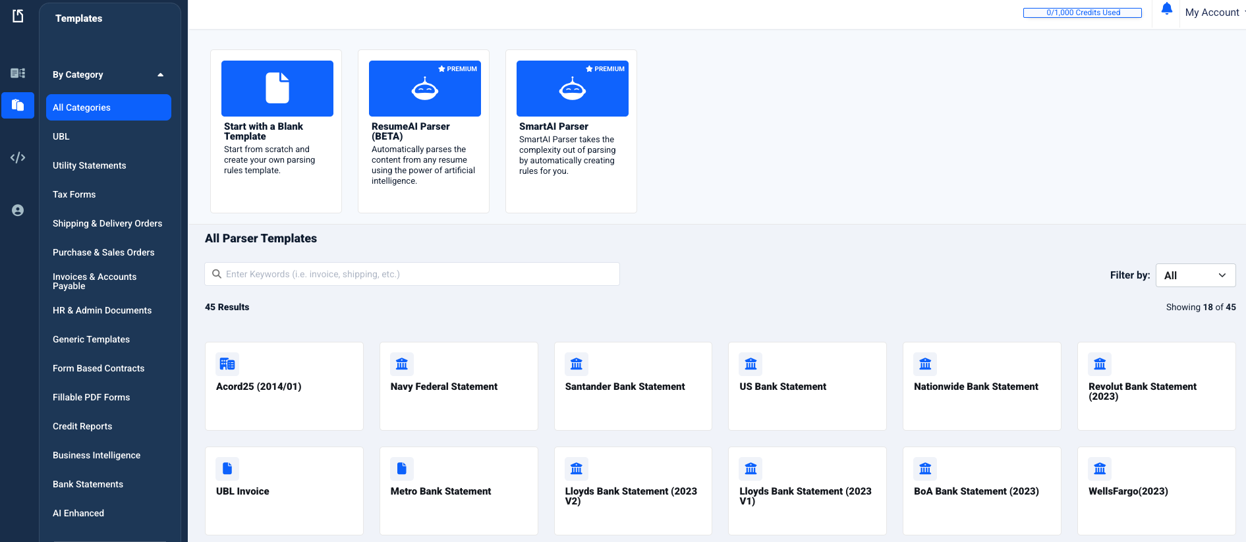Select Utility Statements category

pyautogui.click(x=89, y=165)
